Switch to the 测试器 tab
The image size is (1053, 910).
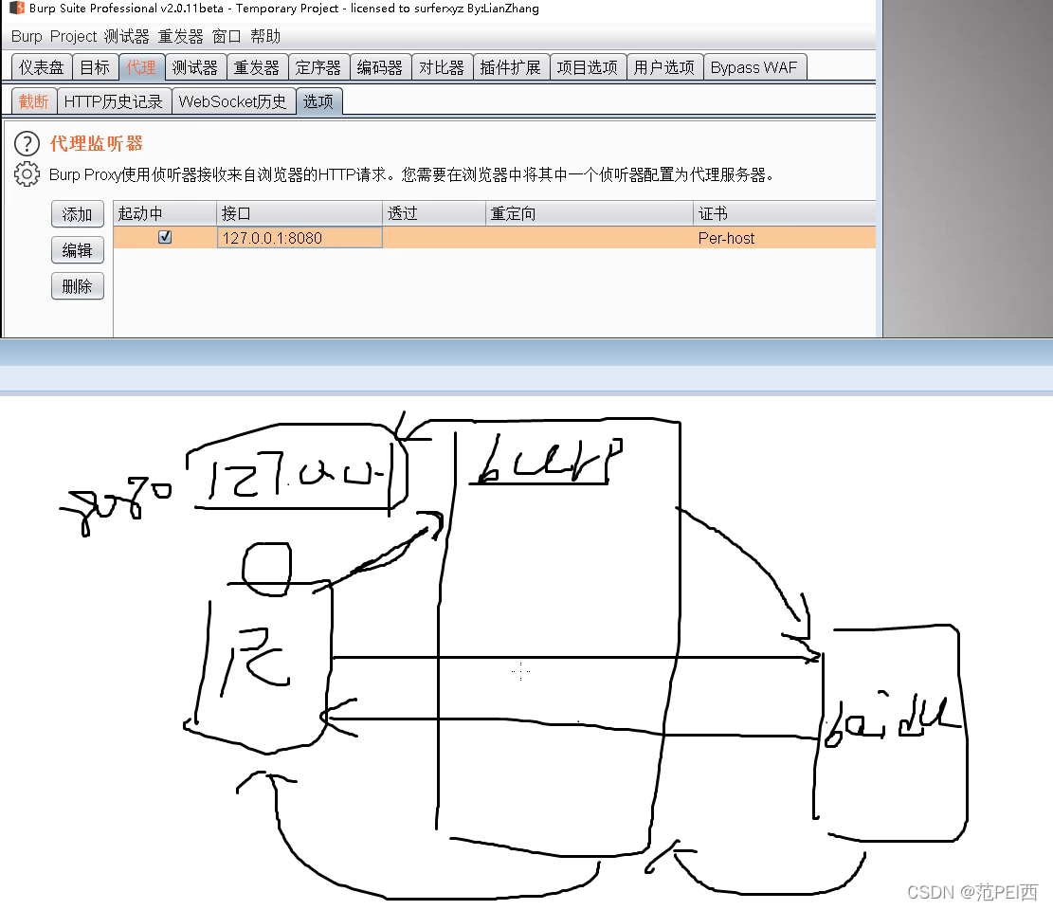coord(194,67)
